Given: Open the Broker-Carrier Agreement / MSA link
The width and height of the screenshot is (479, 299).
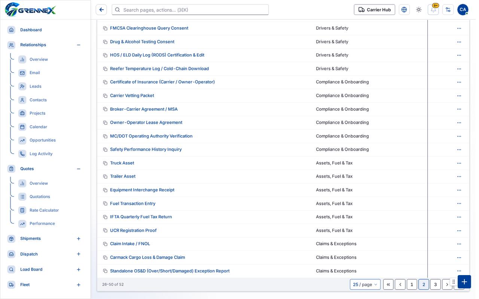Looking at the screenshot, I should coord(144,109).
